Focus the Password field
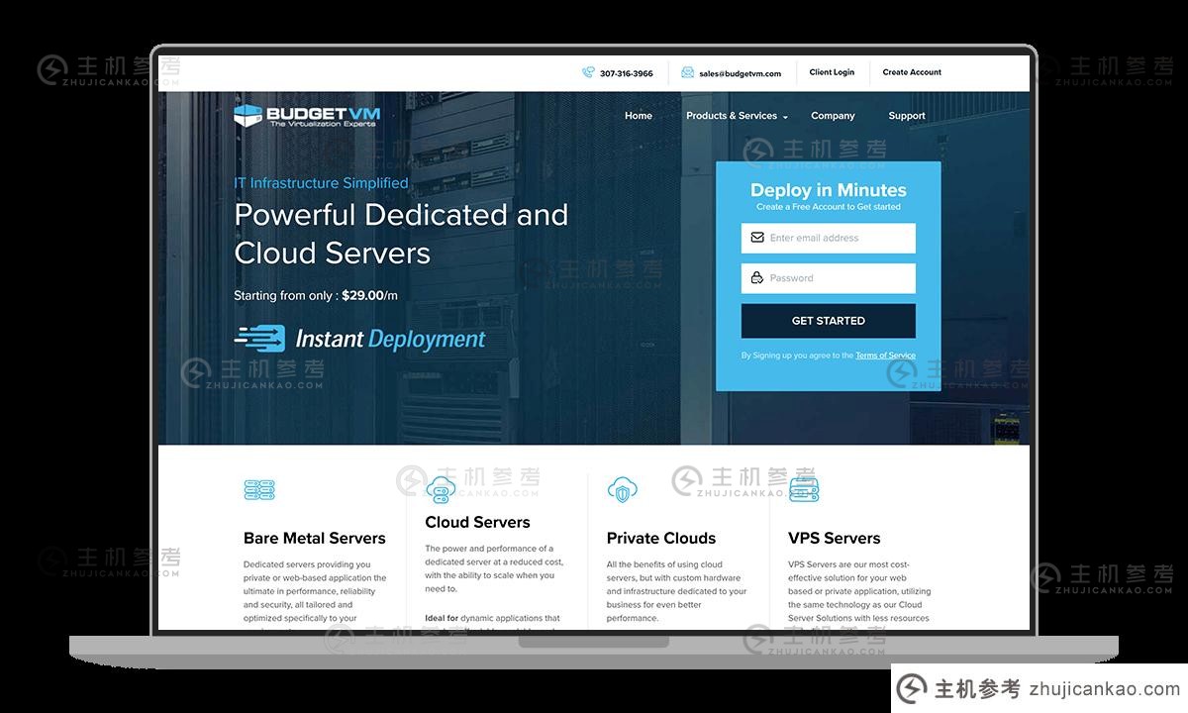 (x=829, y=278)
